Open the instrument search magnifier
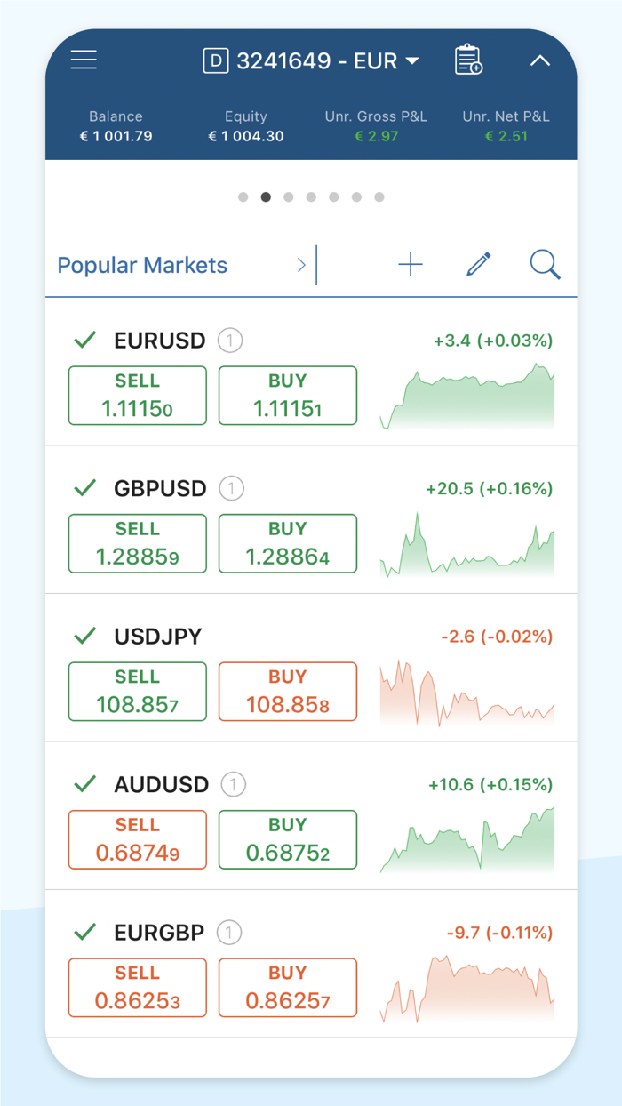The image size is (622, 1106). (x=545, y=264)
